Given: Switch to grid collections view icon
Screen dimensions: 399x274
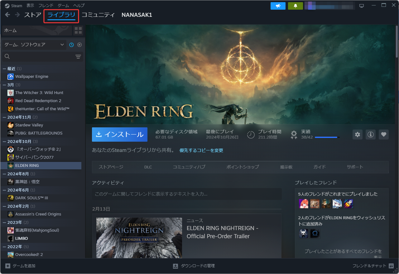Looking at the screenshot, I should [78, 31].
